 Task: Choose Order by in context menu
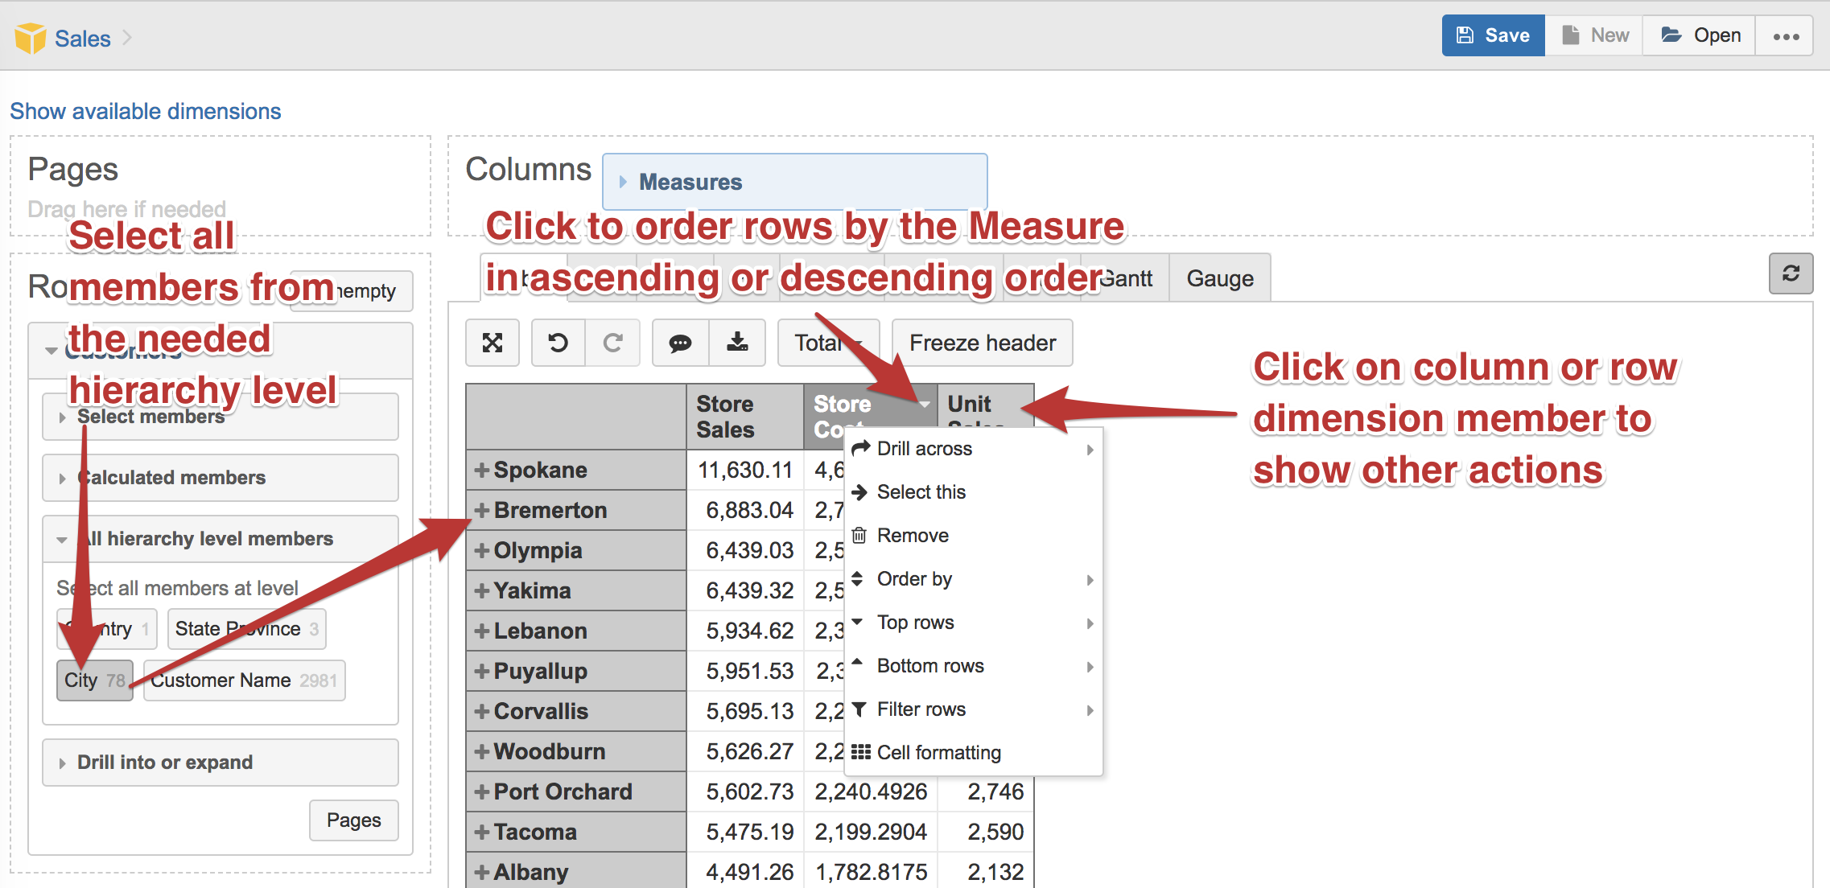click(x=914, y=579)
